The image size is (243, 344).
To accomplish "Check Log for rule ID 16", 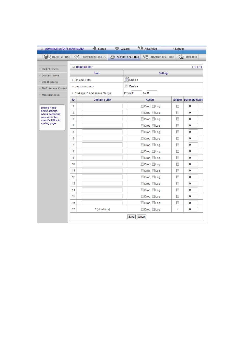I will [x=153, y=203].
